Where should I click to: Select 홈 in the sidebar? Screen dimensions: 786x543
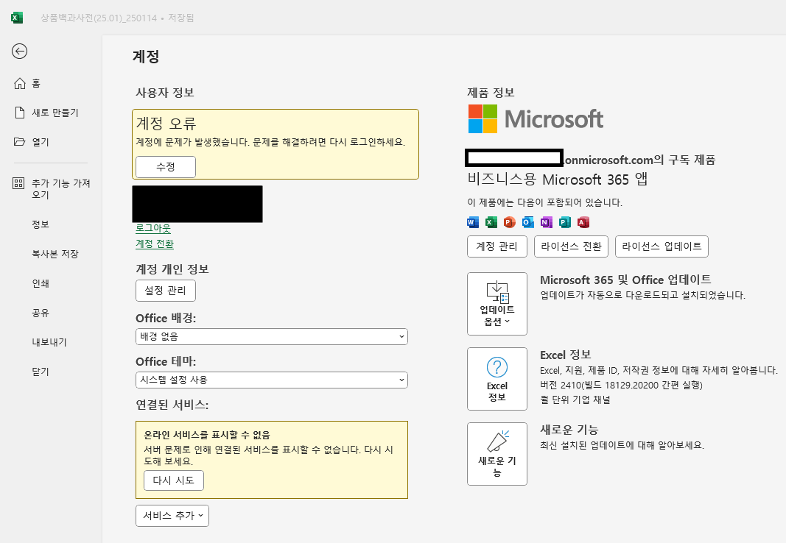(36, 83)
